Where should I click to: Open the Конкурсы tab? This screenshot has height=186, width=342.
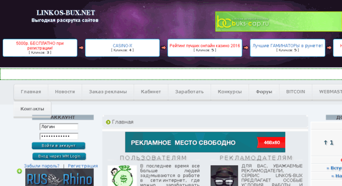click(230, 92)
